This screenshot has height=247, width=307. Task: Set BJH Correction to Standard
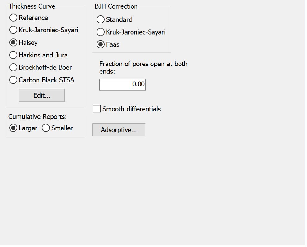[x=101, y=20]
